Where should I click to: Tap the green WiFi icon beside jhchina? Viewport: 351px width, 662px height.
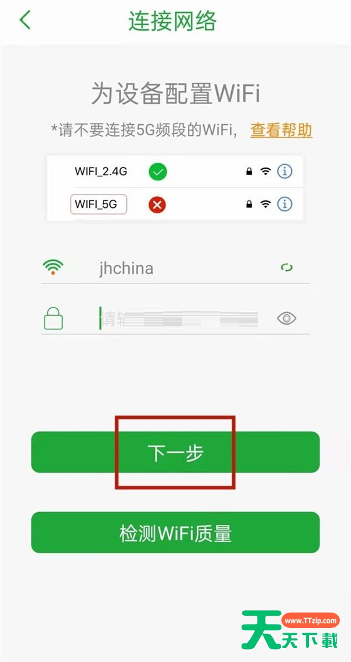click(x=53, y=267)
